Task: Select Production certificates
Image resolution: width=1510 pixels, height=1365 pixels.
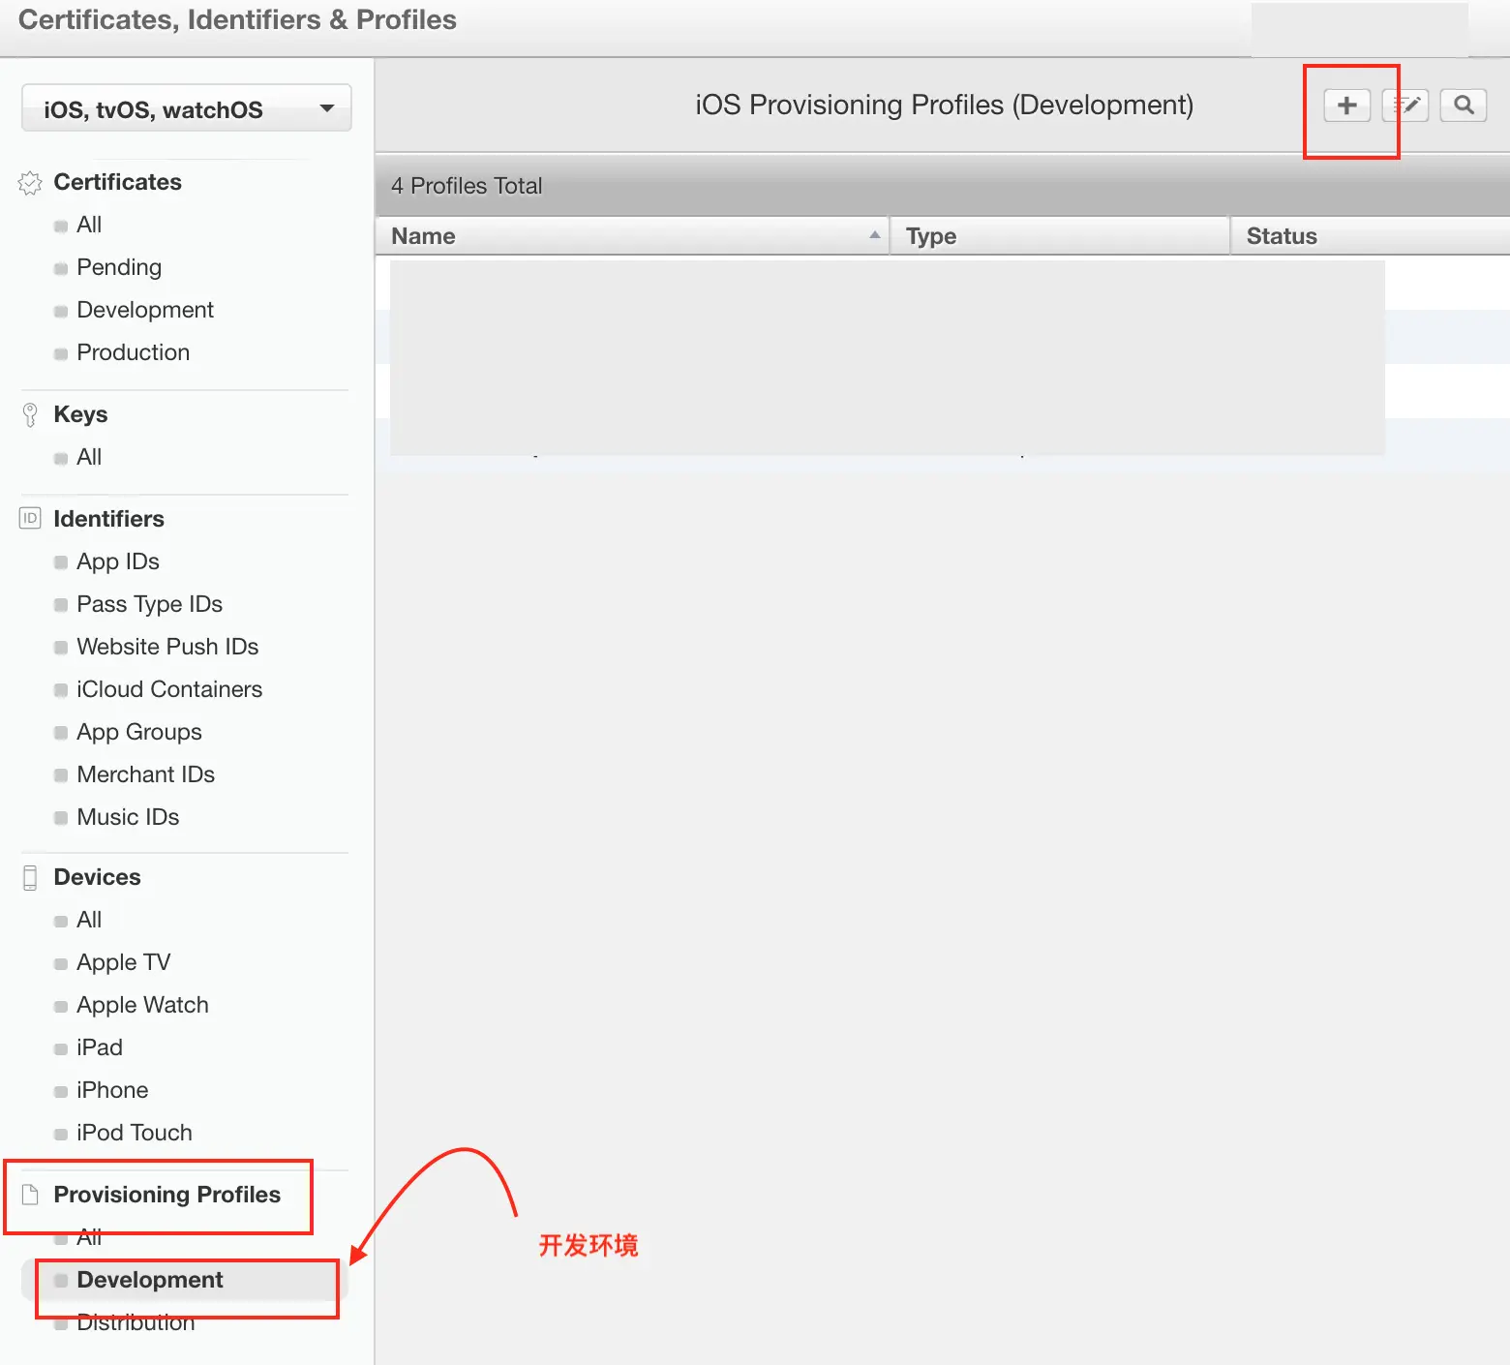Action: click(134, 352)
